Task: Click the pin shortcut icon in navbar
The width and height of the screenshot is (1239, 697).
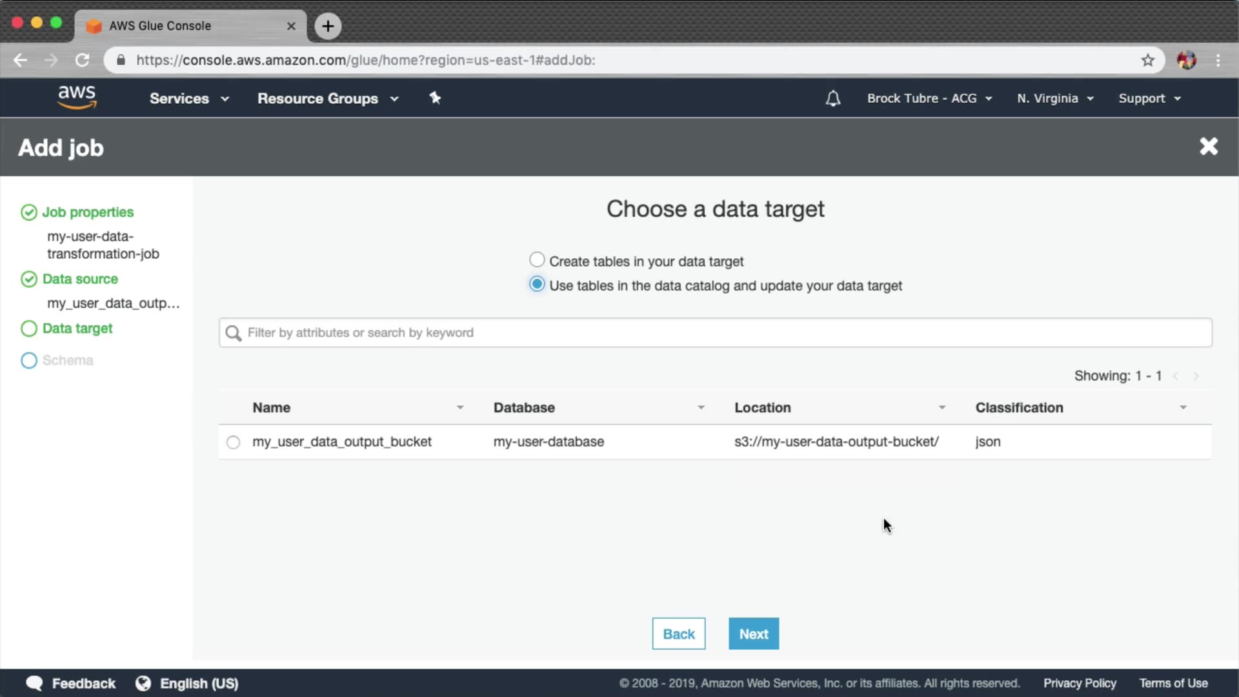Action: click(x=435, y=98)
